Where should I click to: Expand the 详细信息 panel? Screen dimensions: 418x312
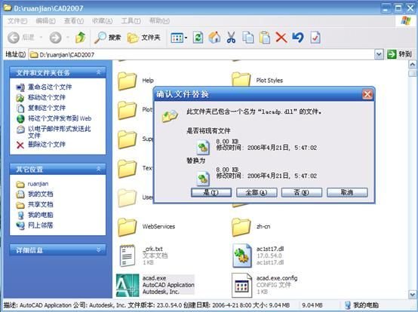click(98, 249)
